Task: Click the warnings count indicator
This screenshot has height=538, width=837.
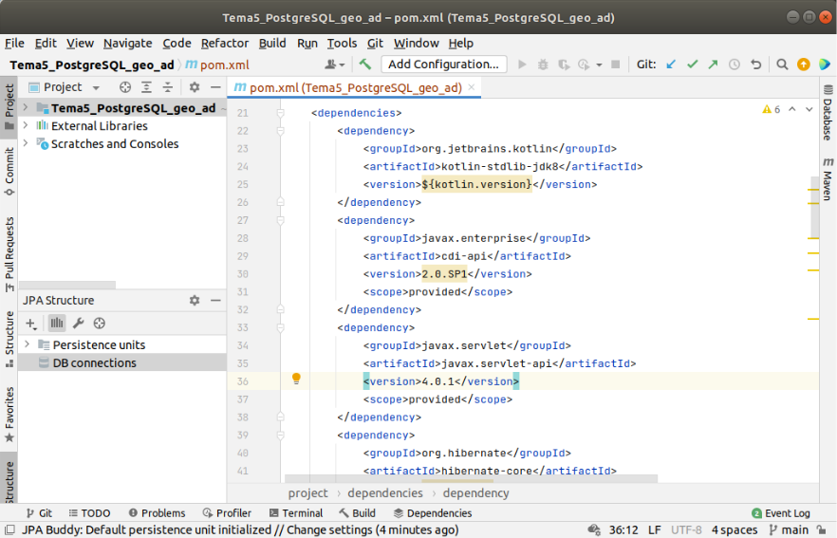Action: click(x=772, y=109)
